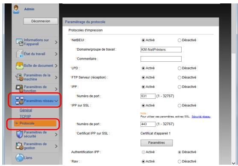Screen dimensions: 238x166
Task: Enable IPP sur SSL
Action: pos(143,106)
